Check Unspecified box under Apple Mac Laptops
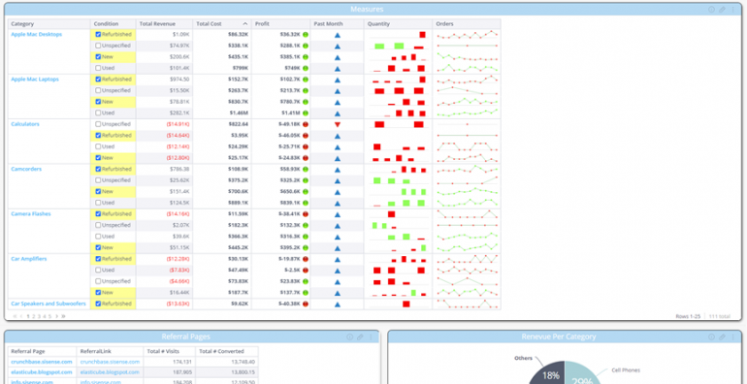 click(98, 90)
